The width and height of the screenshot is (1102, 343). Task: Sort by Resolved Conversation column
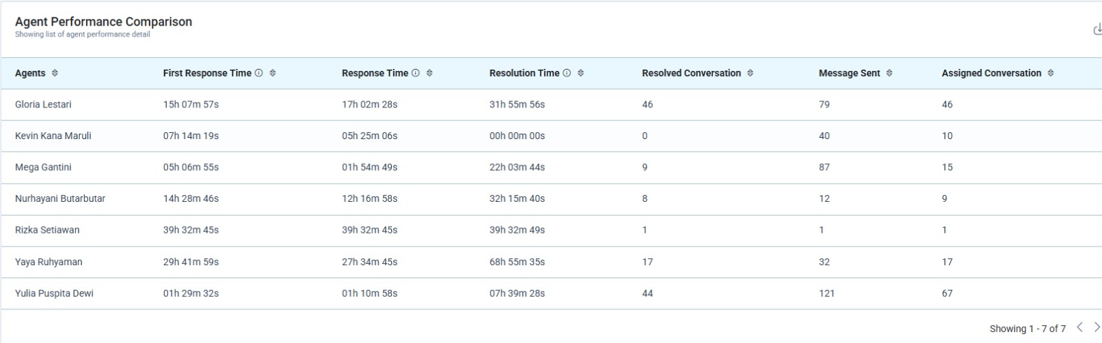click(x=750, y=73)
